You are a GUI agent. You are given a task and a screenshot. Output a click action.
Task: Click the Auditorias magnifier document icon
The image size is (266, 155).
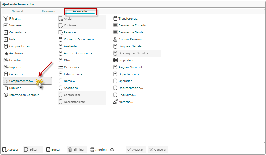point(6,53)
